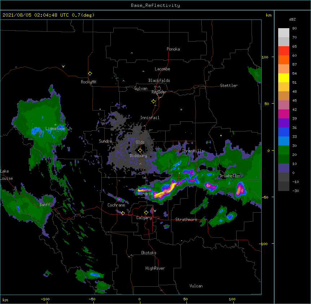The width and height of the screenshot is (311, 304).
Task: Select the Lacombe city label
Action: 162,69
